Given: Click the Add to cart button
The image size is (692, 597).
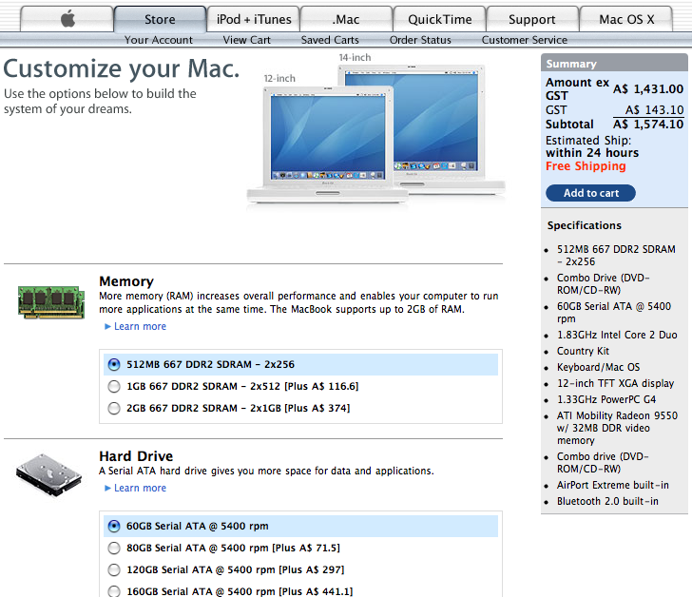Looking at the screenshot, I should click(590, 193).
